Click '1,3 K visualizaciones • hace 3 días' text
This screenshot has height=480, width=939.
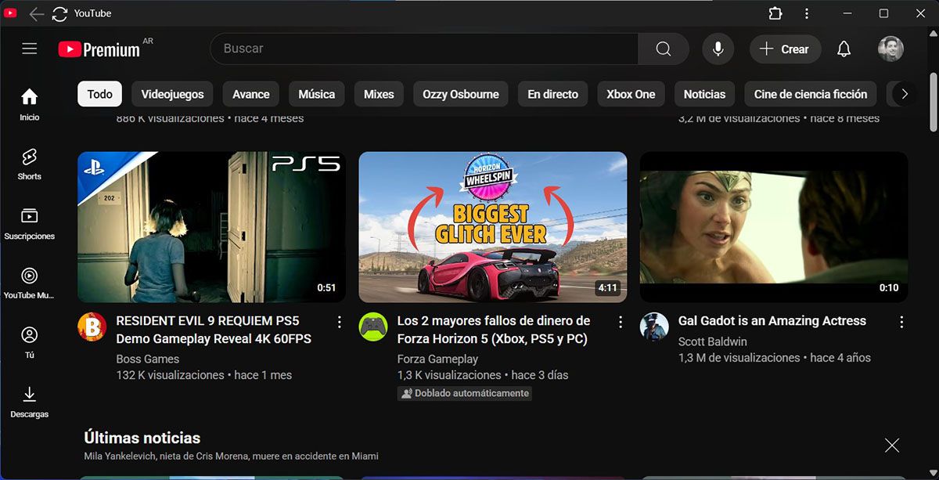pos(483,375)
